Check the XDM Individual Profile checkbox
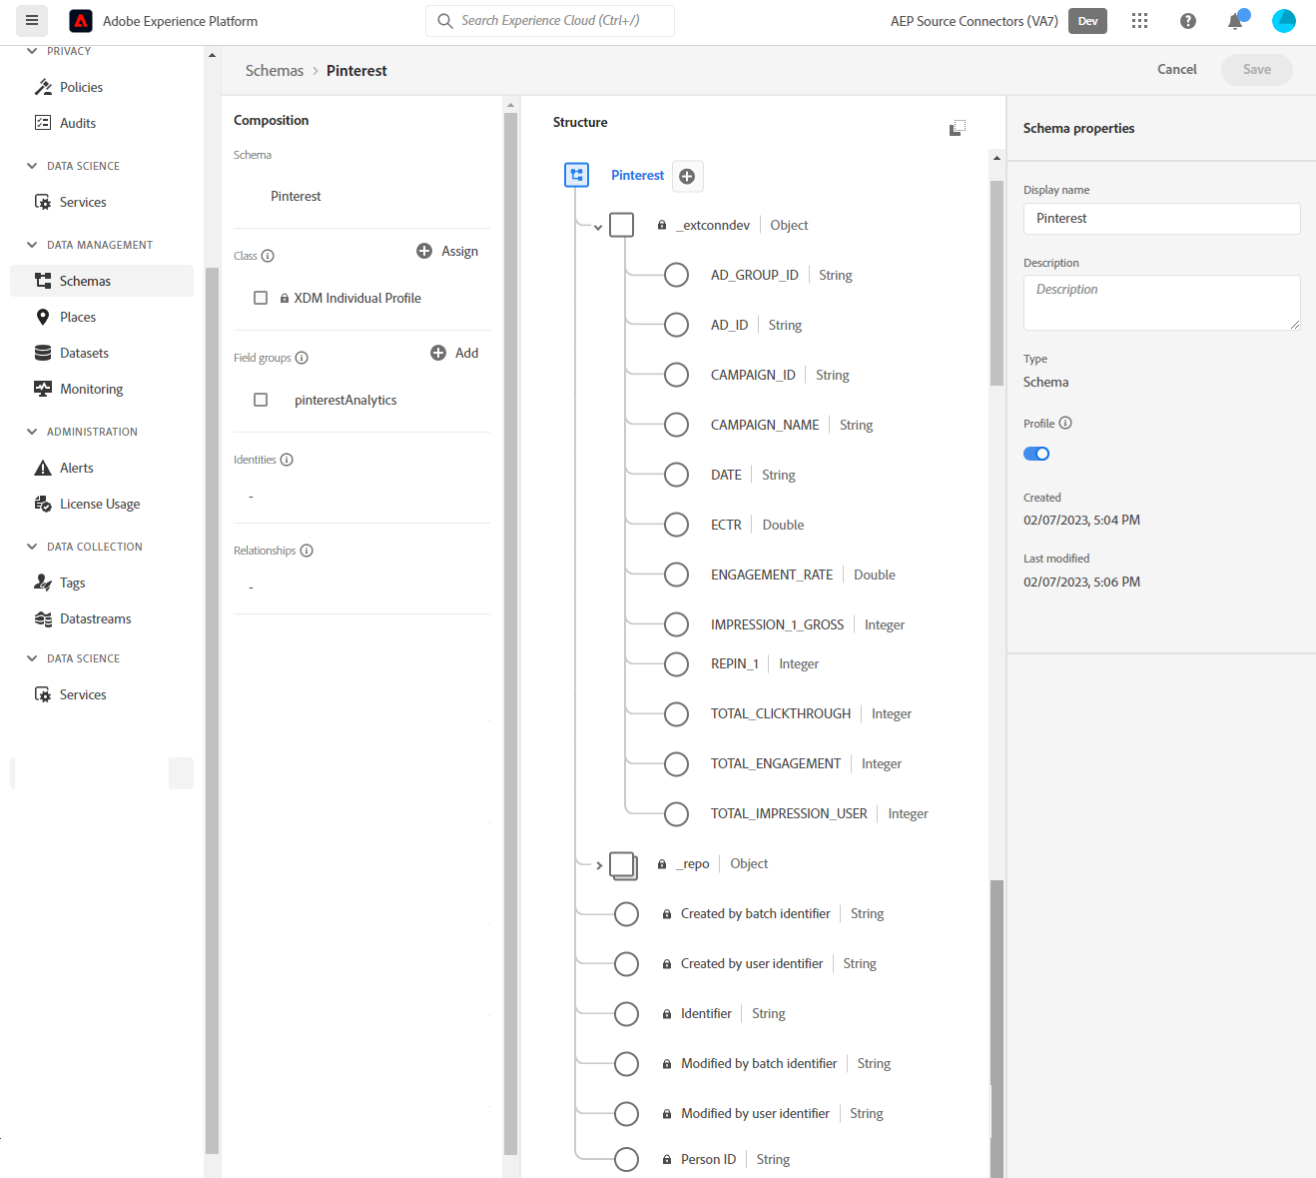Viewport: 1316px width, 1178px height. point(261,298)
